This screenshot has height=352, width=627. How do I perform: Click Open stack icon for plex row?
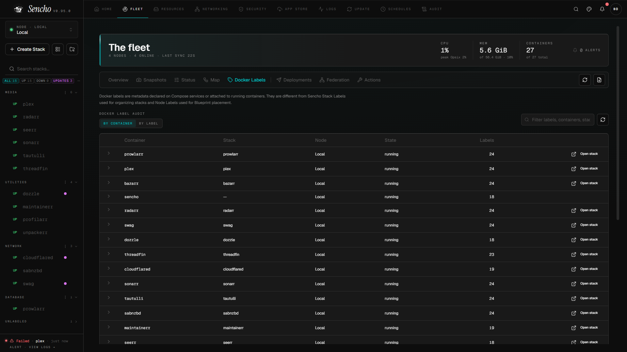[574, 169]
